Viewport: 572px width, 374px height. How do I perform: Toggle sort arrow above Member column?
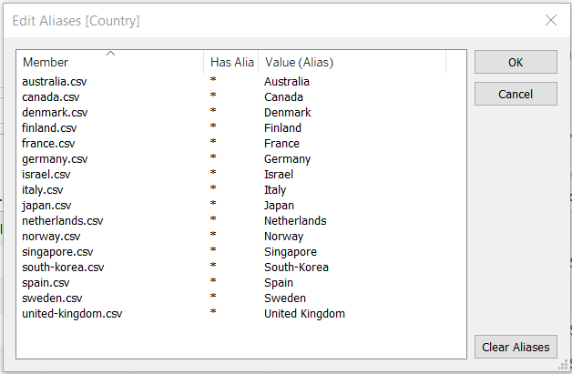tap(111, 54)
